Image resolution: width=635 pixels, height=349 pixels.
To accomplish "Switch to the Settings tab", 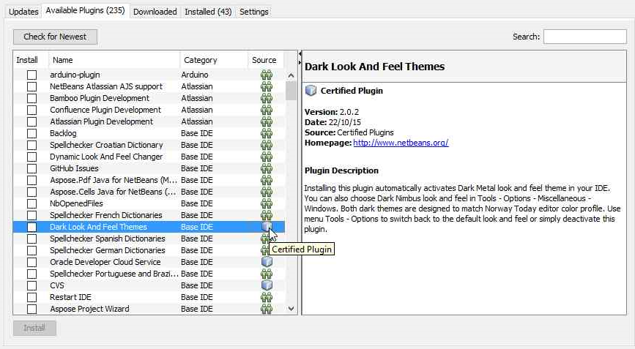I will click(254, 12).
